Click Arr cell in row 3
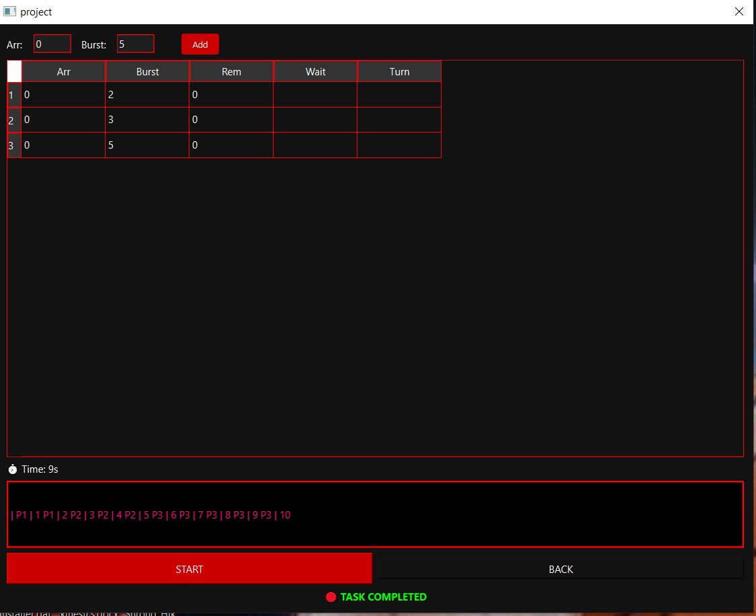756x616 pixels. pos(63,145)
